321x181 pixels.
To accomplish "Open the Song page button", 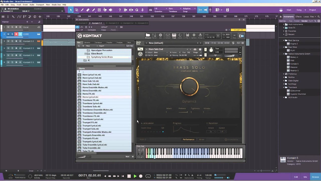I will click(x=299, y=10).
